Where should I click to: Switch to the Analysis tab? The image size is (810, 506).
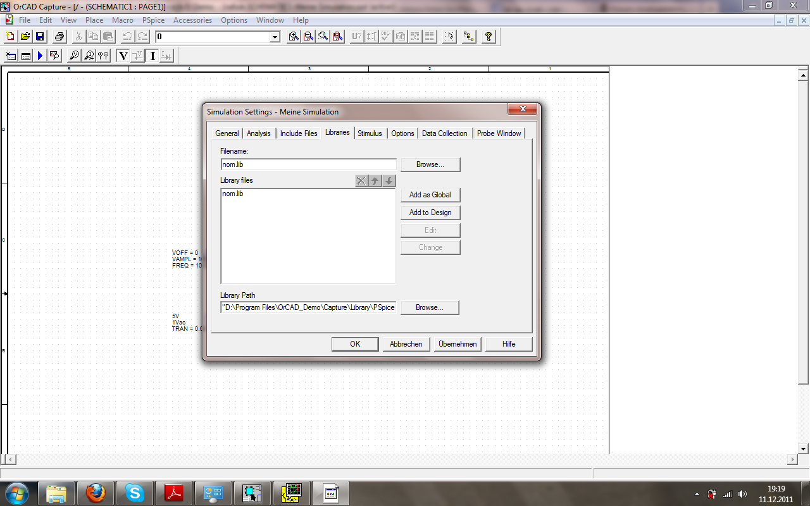(x=258, y=133)
